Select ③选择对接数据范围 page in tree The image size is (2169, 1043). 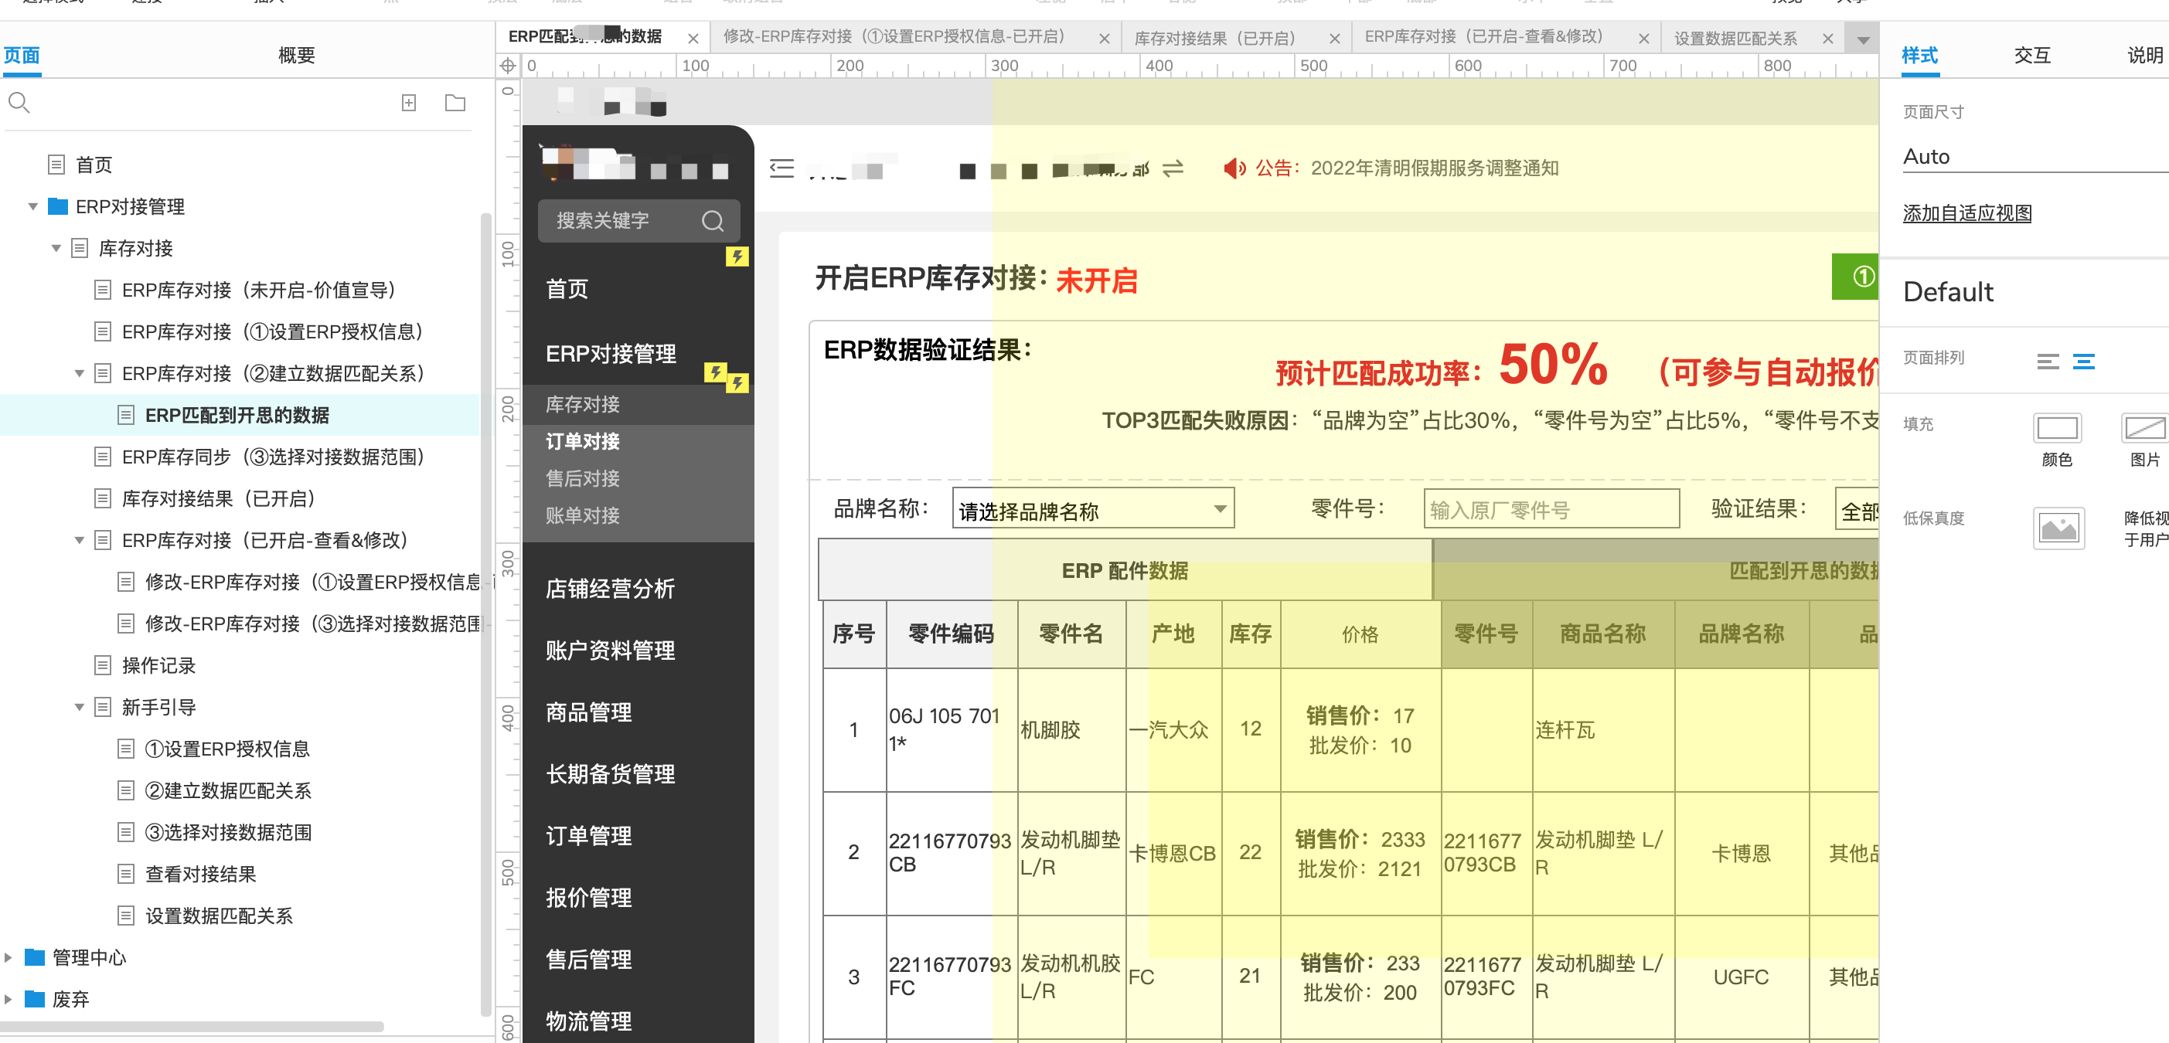point(228,832)
